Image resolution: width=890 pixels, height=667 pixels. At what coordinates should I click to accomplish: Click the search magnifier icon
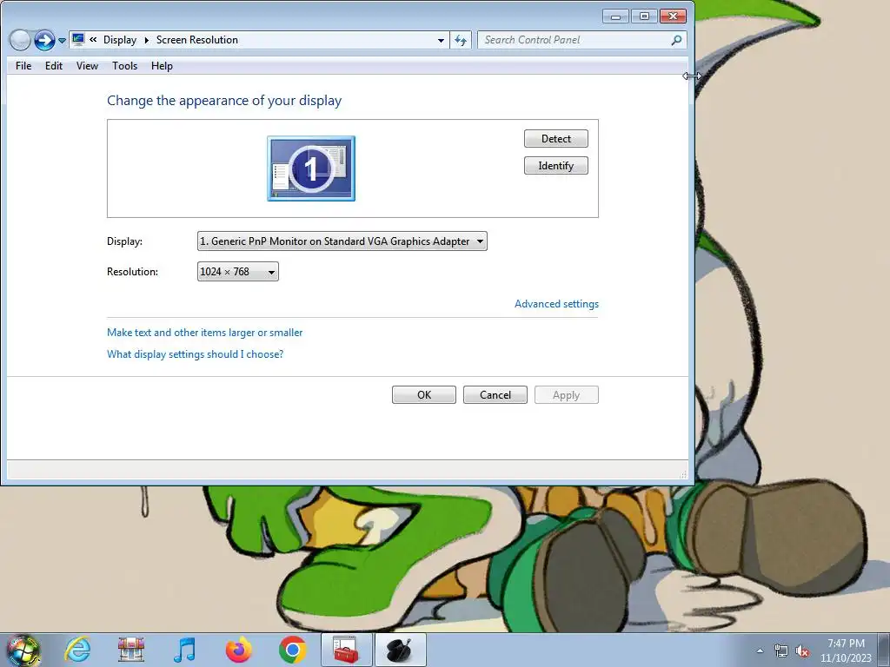[x=676, y=40]
